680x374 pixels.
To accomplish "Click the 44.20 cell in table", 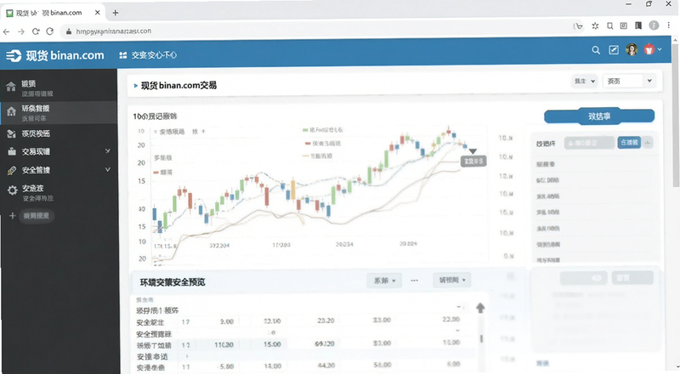I will click(x=326, y=365).
